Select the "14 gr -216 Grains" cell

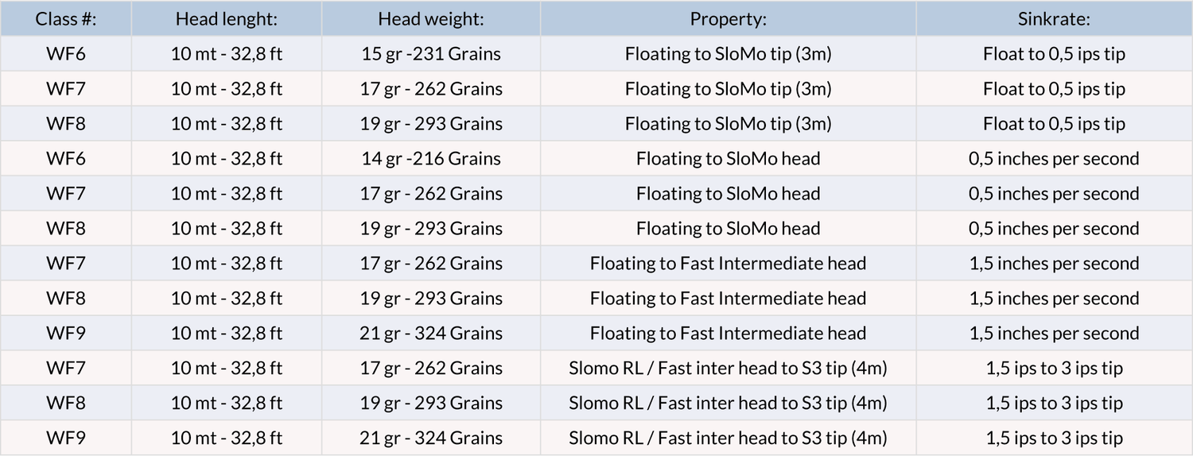coord(431,159)
